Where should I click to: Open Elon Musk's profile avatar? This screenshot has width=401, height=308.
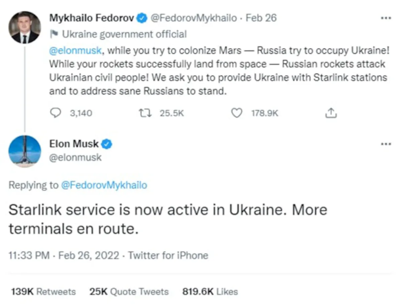coord(24,151)
